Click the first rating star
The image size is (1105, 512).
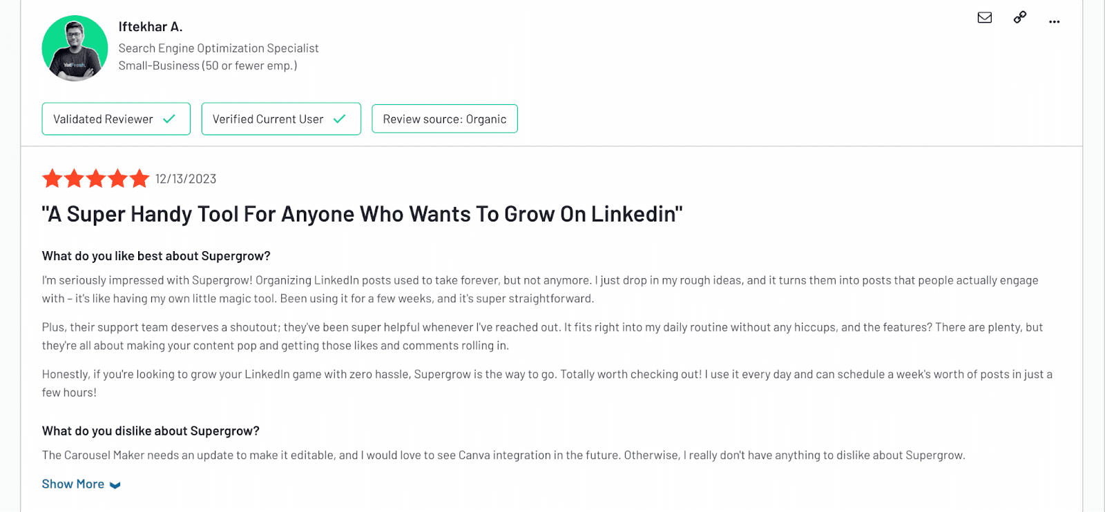point(52,179)
